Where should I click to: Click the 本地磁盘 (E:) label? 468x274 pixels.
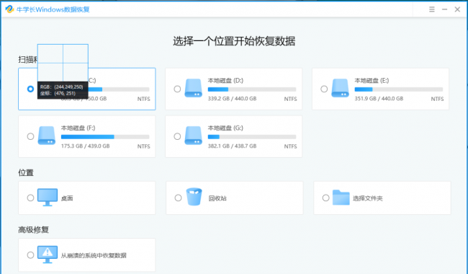372,81
